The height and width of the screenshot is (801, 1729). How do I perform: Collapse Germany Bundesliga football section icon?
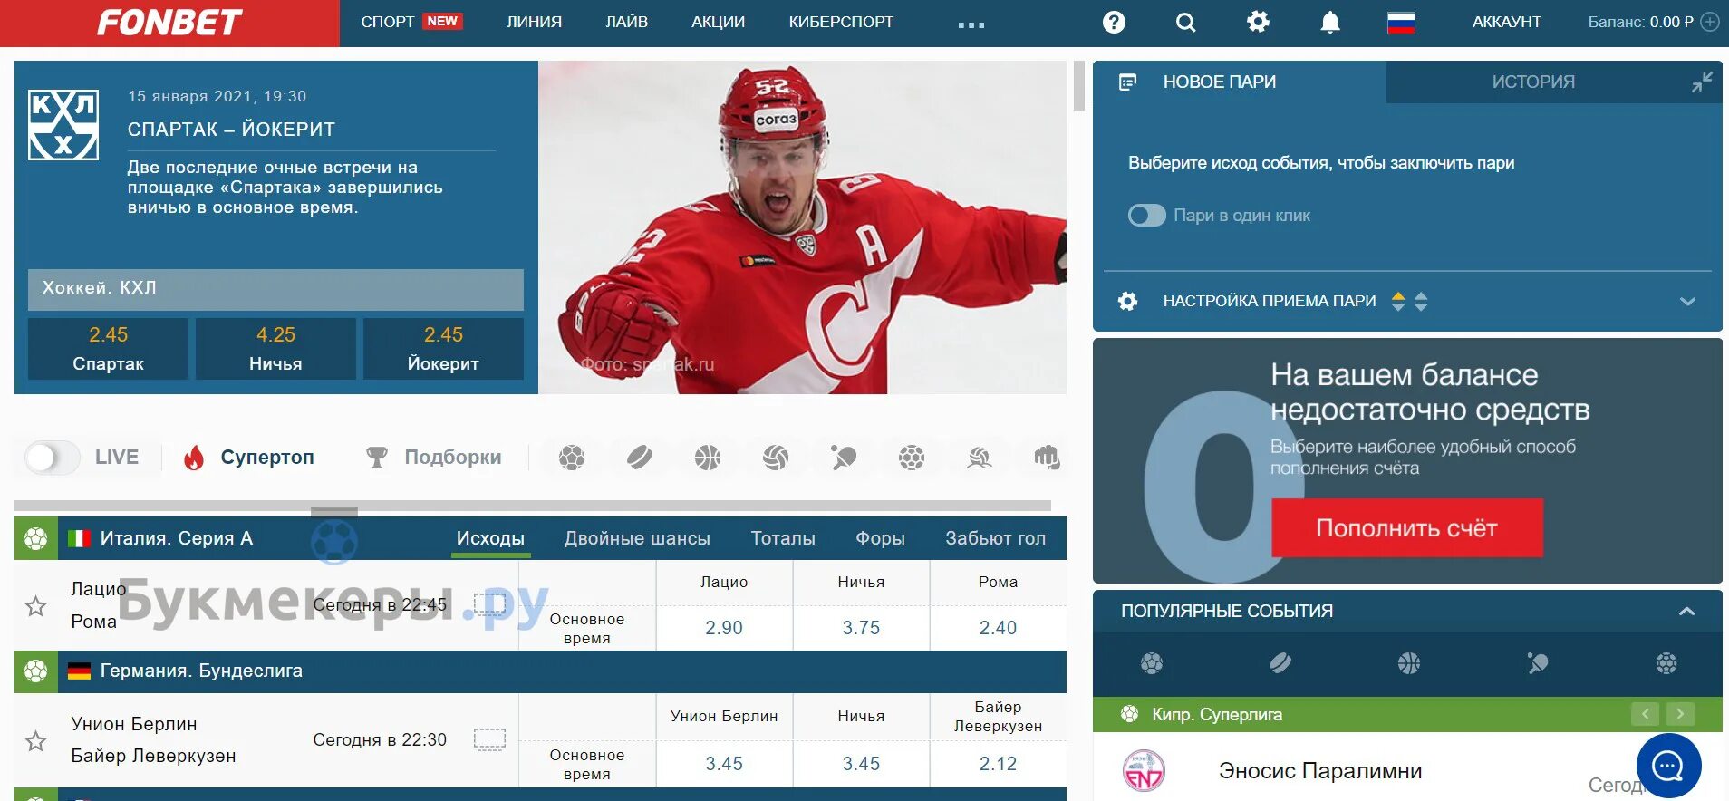coord(36,671)
